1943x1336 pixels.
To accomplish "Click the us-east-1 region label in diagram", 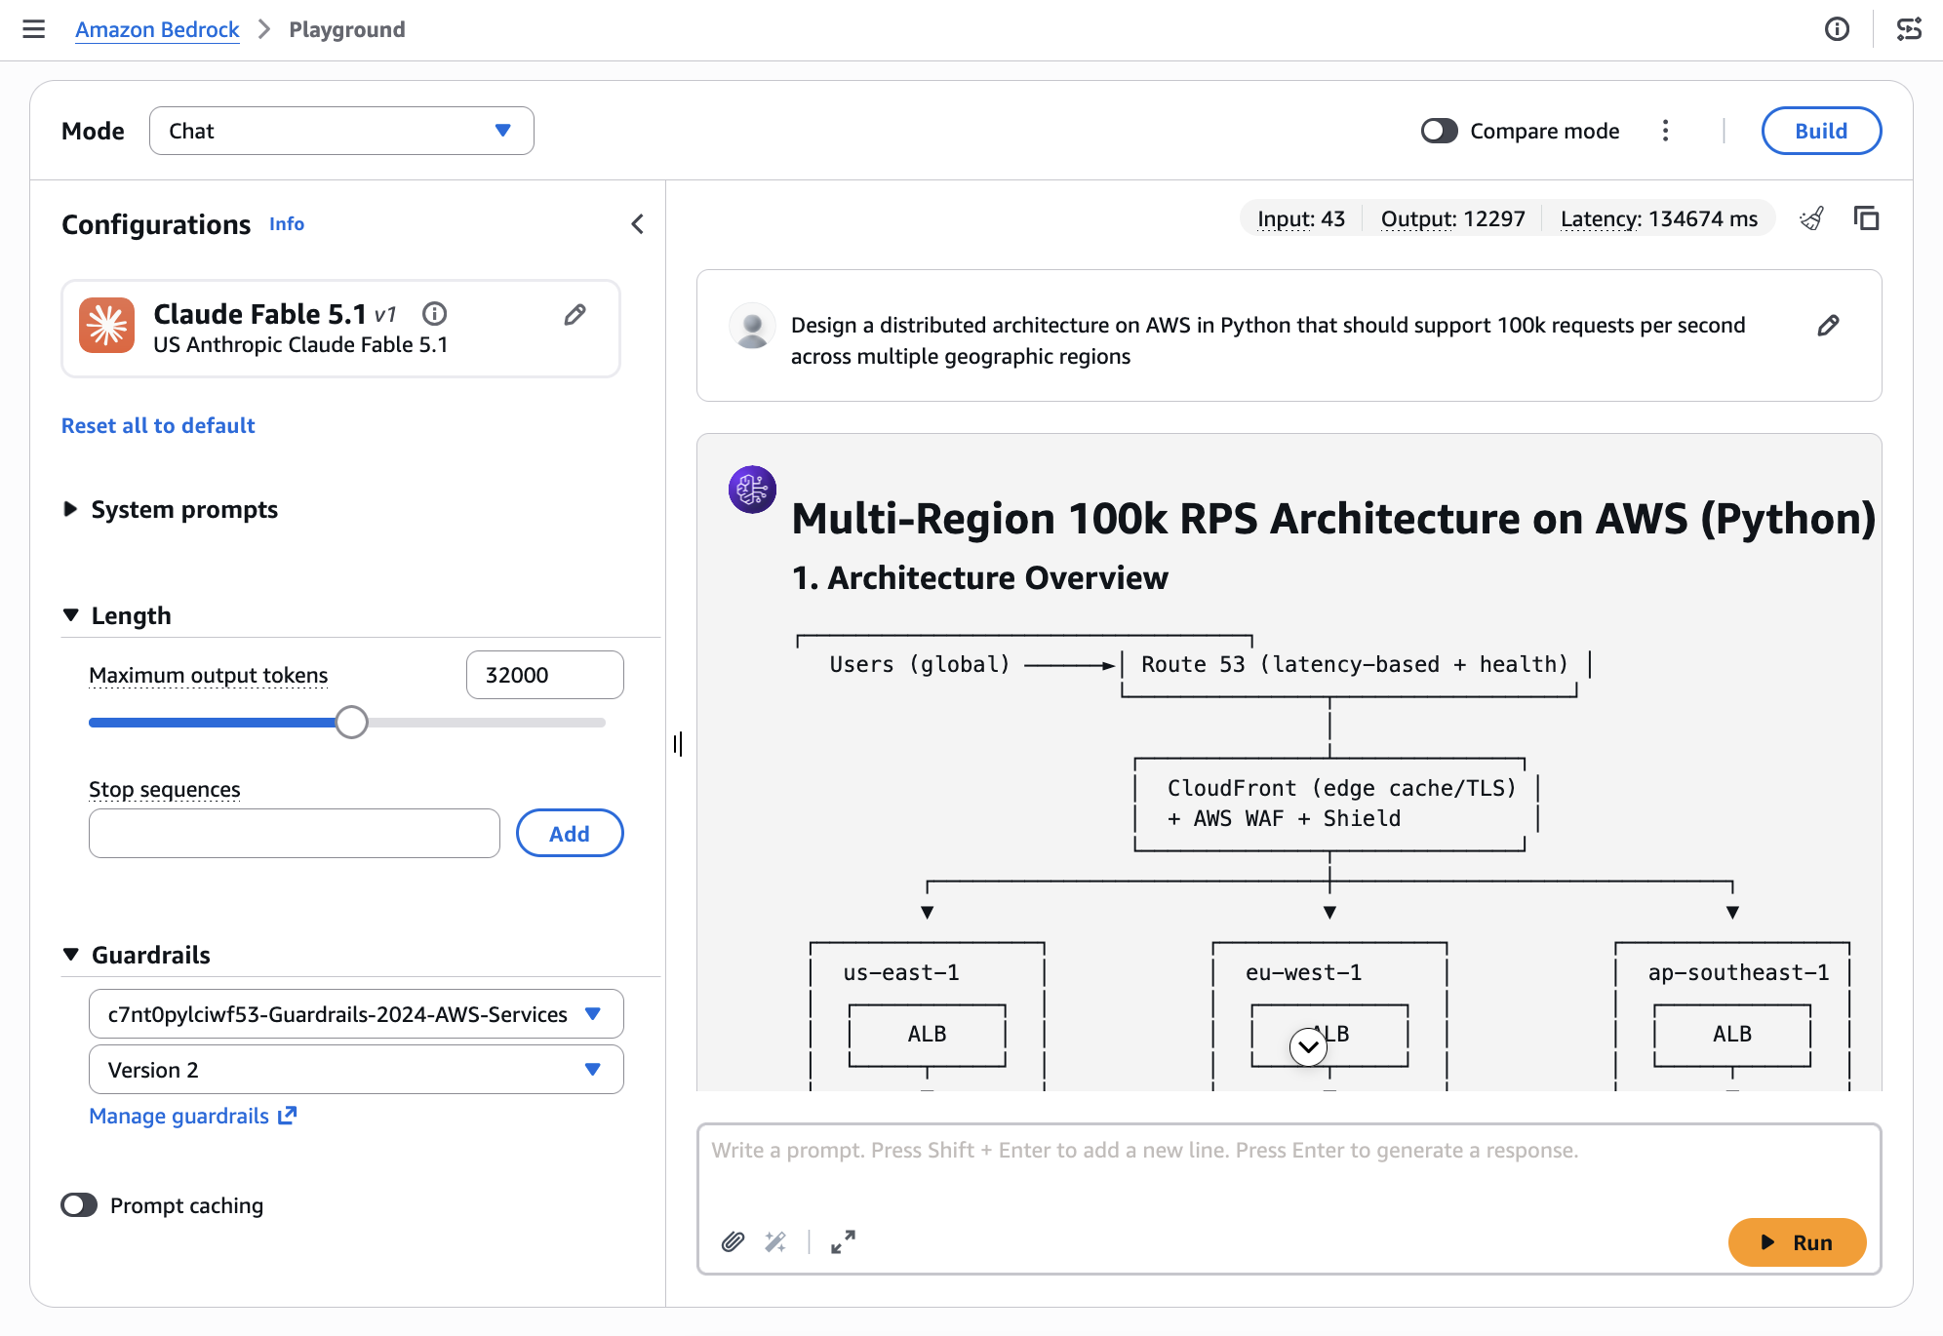I will click(x=901, y=973).
